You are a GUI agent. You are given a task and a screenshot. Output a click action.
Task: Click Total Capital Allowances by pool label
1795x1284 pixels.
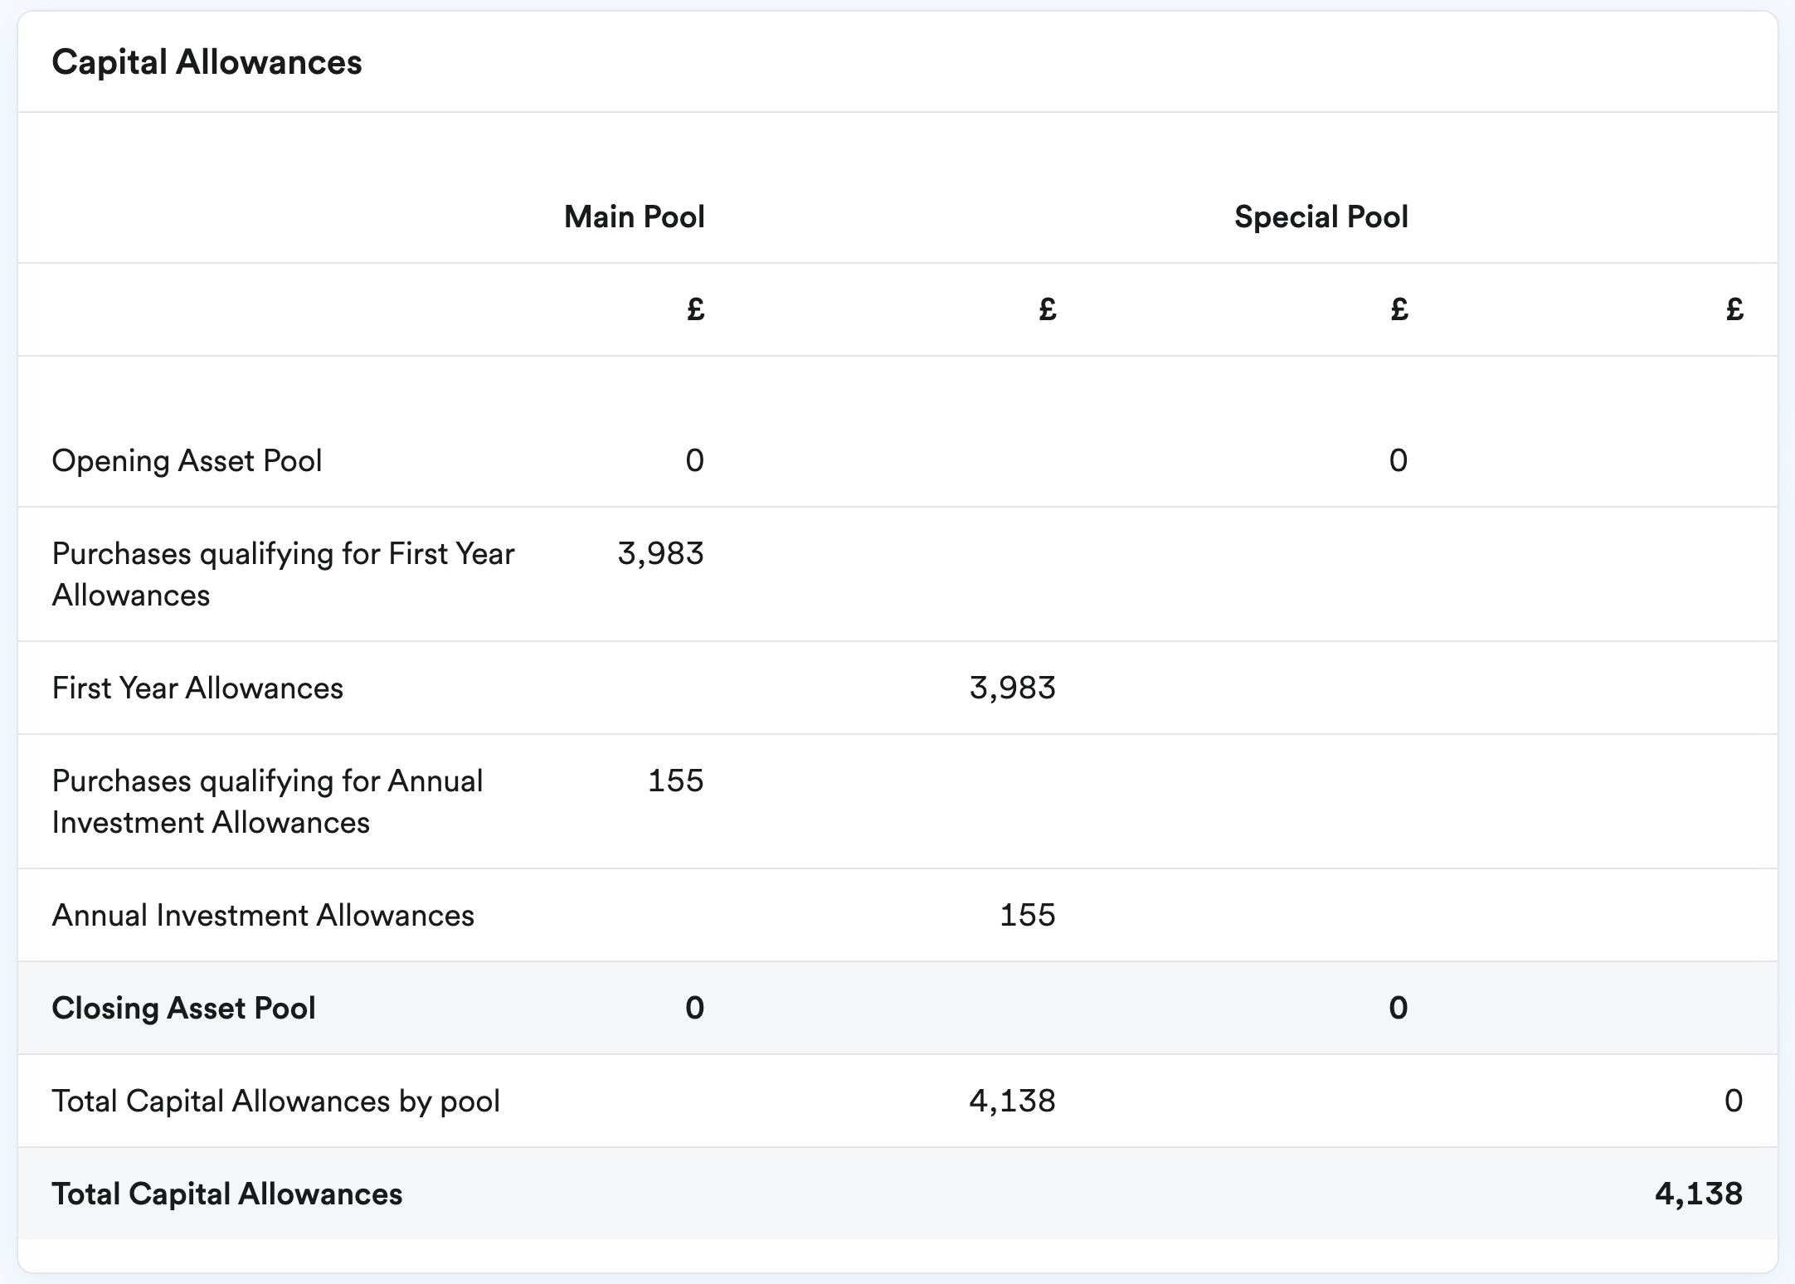275,1102
